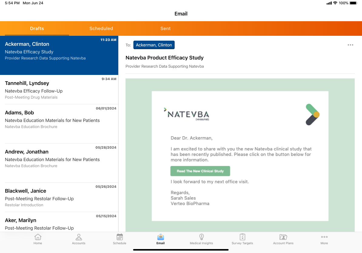
Task: Open Tannehill, Lyndsey draft email
Action: coord(59,90)
